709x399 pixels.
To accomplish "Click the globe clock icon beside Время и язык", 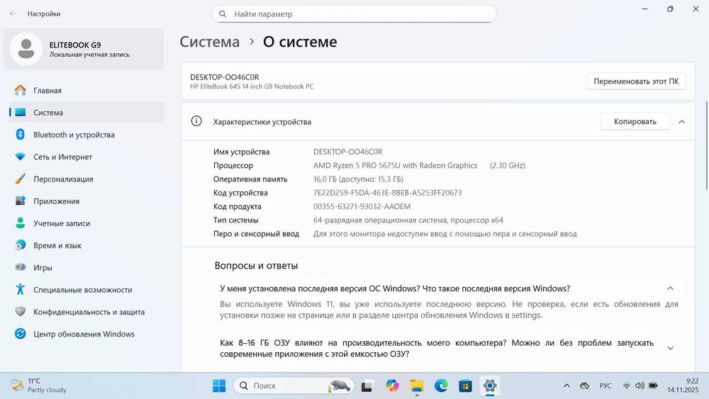I will pyautogui.click(x=21, y=245).
